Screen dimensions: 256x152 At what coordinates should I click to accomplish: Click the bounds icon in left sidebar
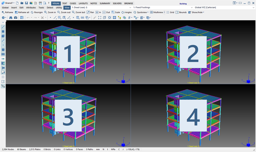point(3,82)
